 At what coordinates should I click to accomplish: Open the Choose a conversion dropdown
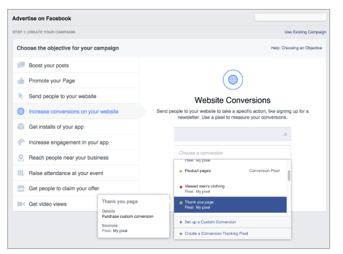tap(232, 153)
